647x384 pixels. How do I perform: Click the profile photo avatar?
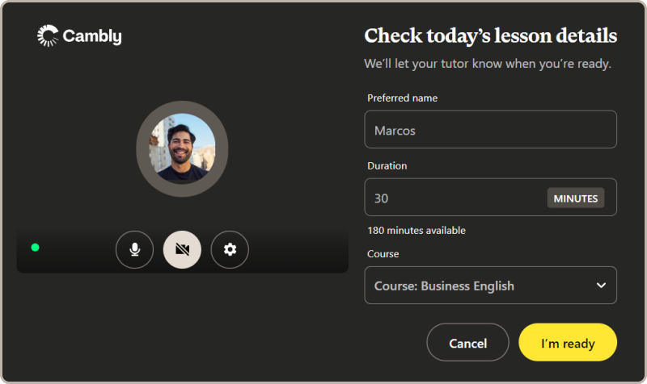(x=182, y=147)
